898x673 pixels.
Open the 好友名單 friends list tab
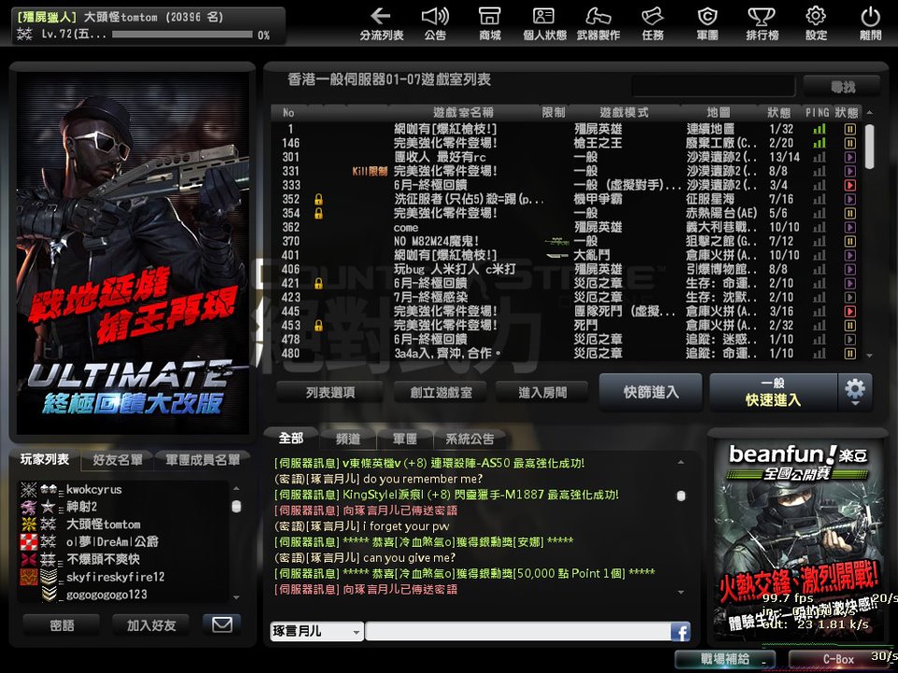[118, 460]
